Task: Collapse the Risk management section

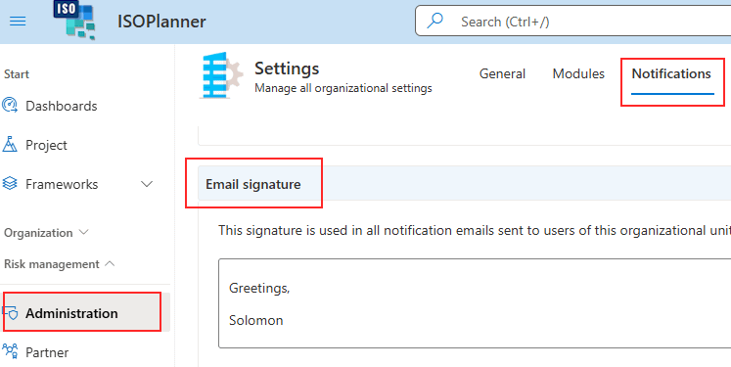Action: (60, 264)
